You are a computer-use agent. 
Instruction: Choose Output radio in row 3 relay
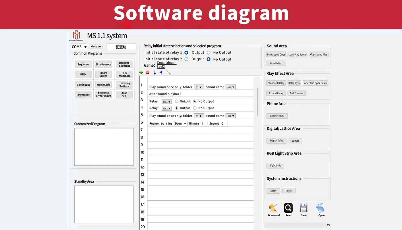(177, 101)
